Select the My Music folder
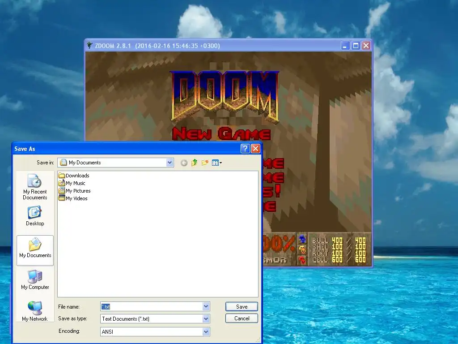The height and width of the screenshot is (344, 458). click(72, 183)
